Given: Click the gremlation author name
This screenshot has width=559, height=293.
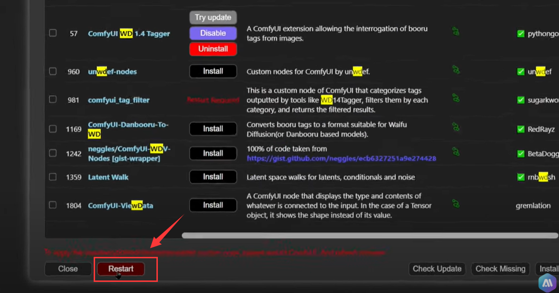Looking at the screenshot, I should point(533,205).
